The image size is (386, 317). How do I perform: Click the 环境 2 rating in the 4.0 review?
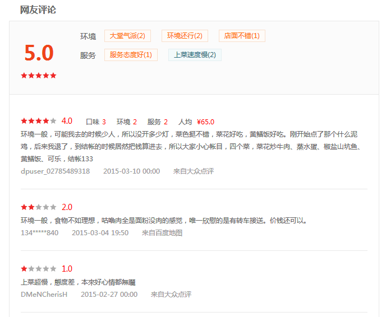pos(127,122)
